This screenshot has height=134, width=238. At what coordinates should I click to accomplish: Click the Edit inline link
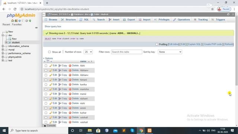(174, 44)
